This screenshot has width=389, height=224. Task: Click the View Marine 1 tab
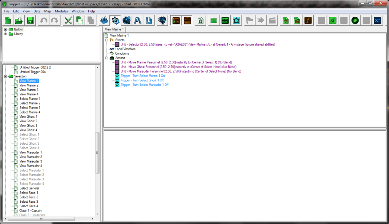(114, 29)
